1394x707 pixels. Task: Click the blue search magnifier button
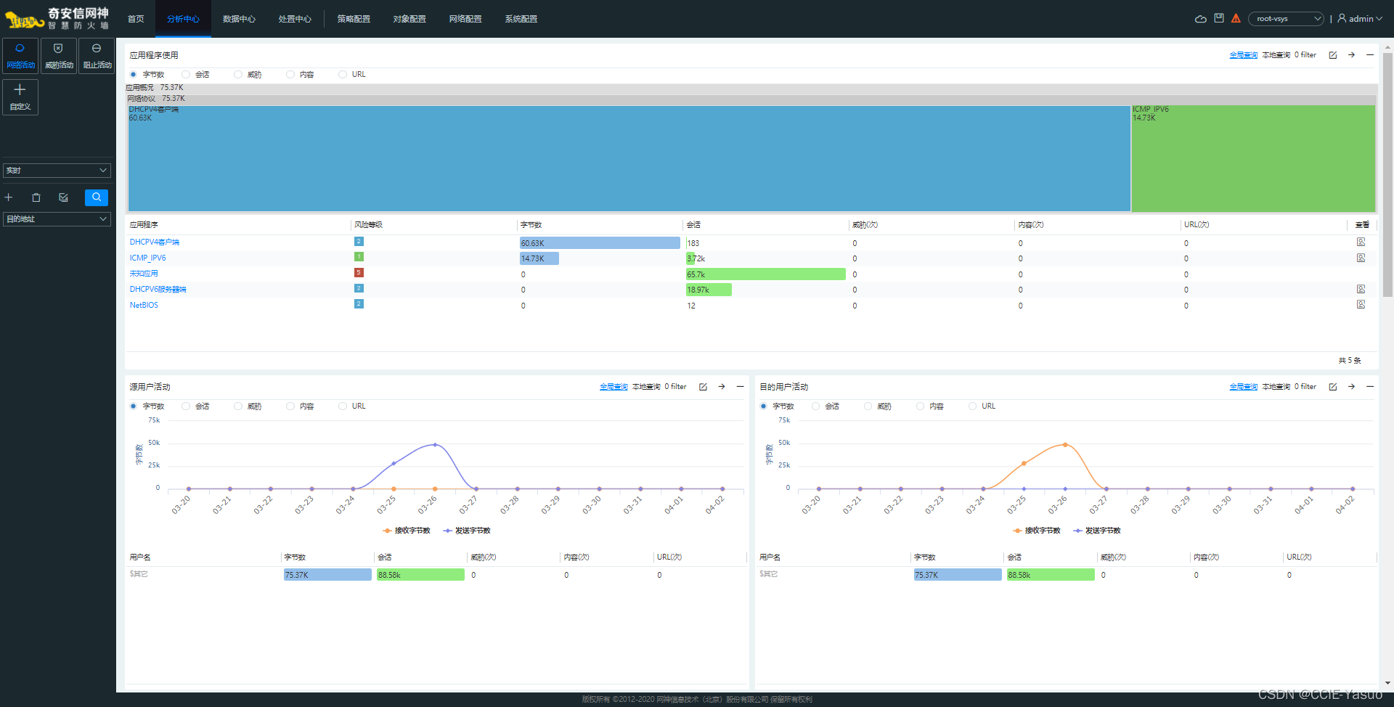pyautogui.click(x=97, y=197)
